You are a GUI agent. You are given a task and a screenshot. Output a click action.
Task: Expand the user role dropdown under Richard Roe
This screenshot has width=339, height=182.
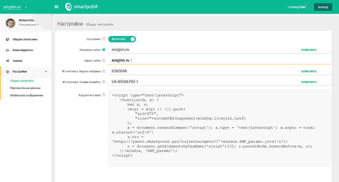pyautogui.click(x=29, y=25)
